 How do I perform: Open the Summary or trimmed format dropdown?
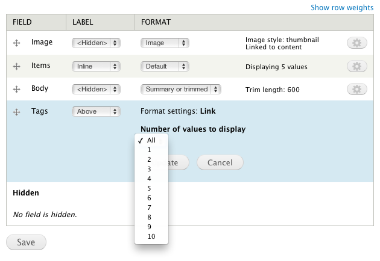181,89
